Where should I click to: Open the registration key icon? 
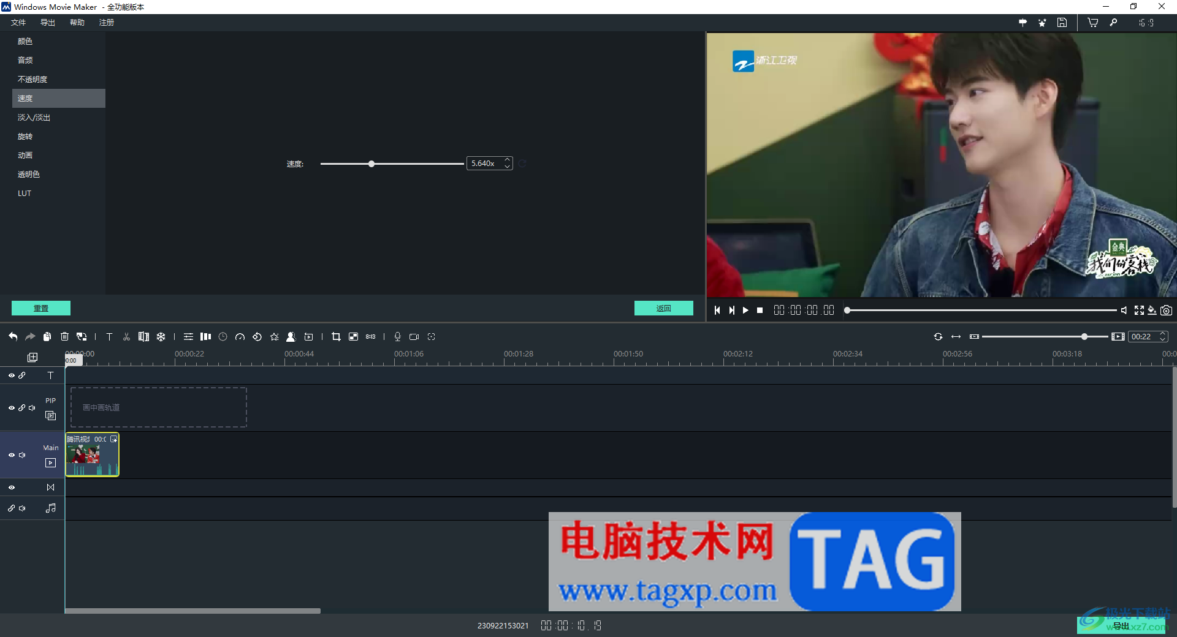1114,23
